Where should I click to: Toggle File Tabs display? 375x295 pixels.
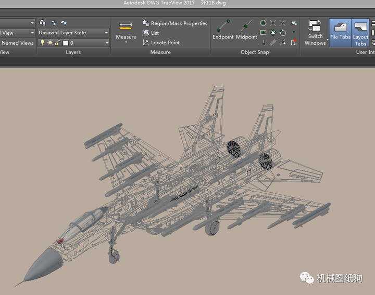point(340,31)
